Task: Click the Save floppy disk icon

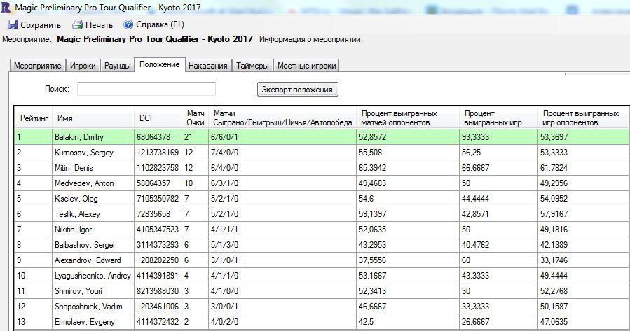Action: (13, 25)
